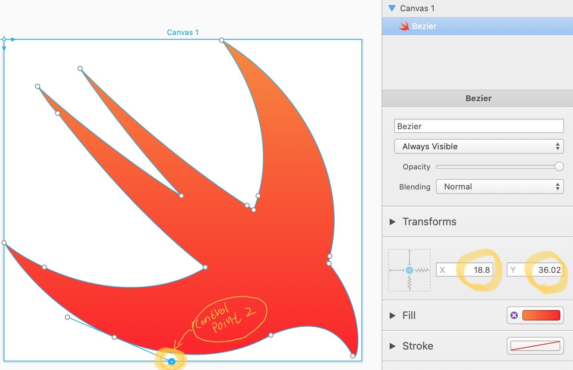Click the Canvas 1 title label
573x370 pixels.
coord(183,32)
